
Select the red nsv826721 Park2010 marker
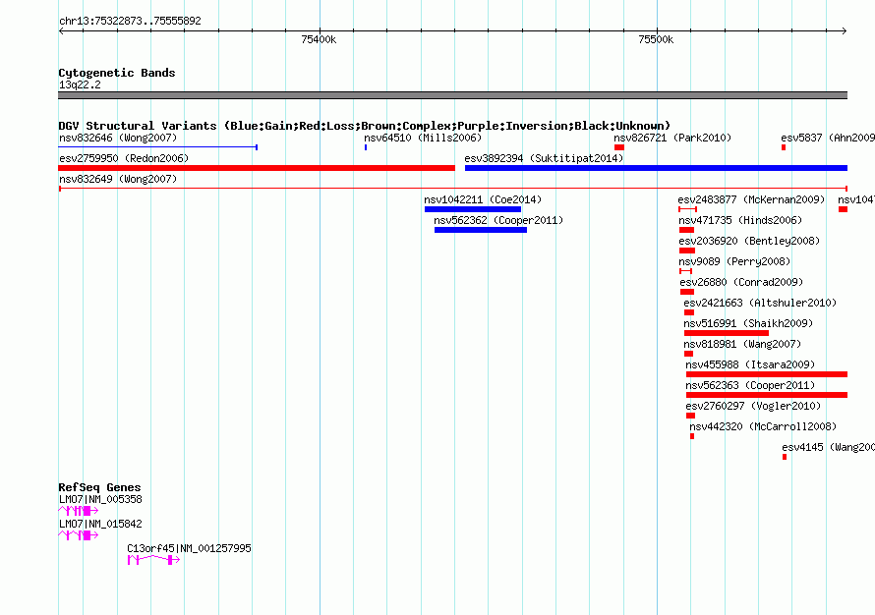click(x=619, y=147)
